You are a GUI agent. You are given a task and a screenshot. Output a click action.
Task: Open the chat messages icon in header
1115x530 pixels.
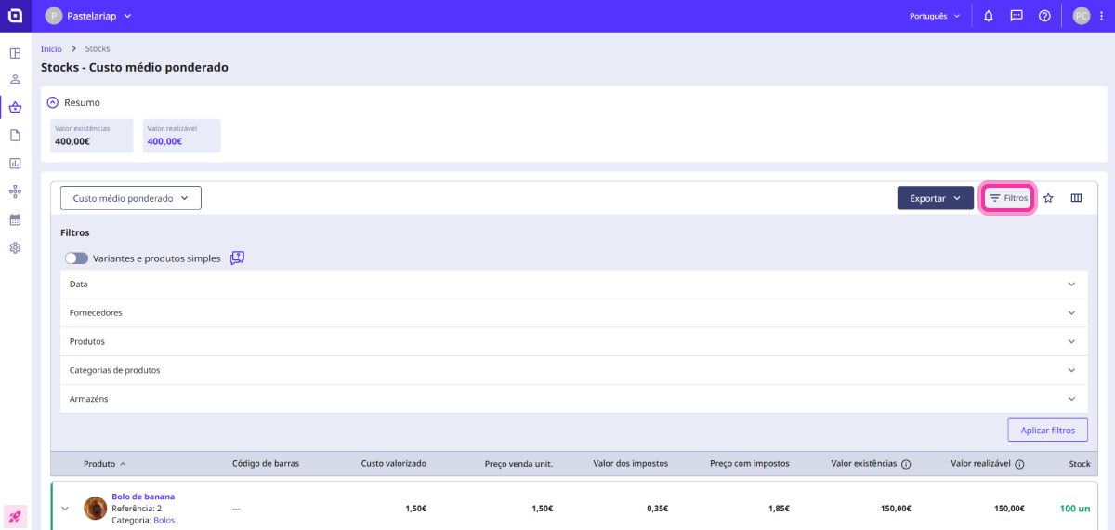1017,16
